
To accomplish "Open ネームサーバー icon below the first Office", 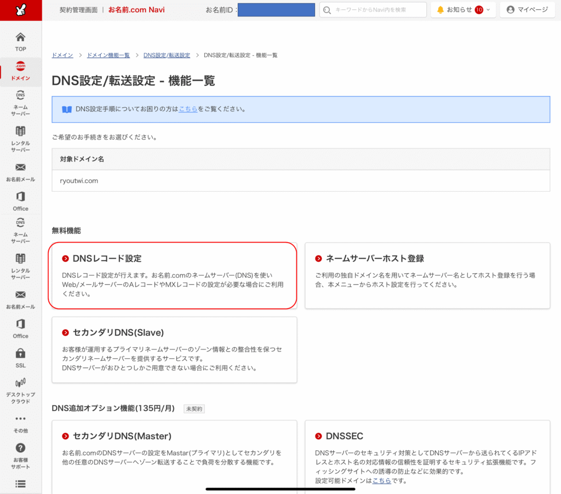I will coord(20,222).
